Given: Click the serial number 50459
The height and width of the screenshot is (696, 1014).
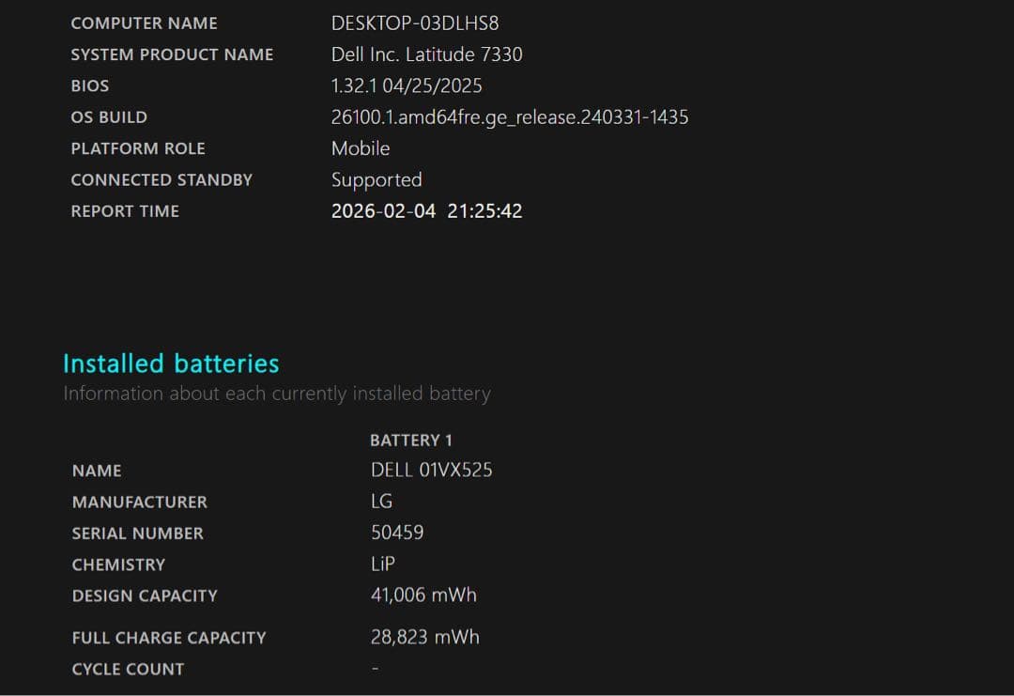Looking at the screenshot, I should pos(396,533).
